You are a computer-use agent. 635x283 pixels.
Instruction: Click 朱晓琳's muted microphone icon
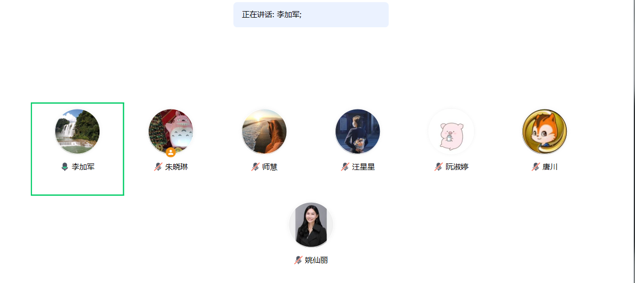pos(158,167)
